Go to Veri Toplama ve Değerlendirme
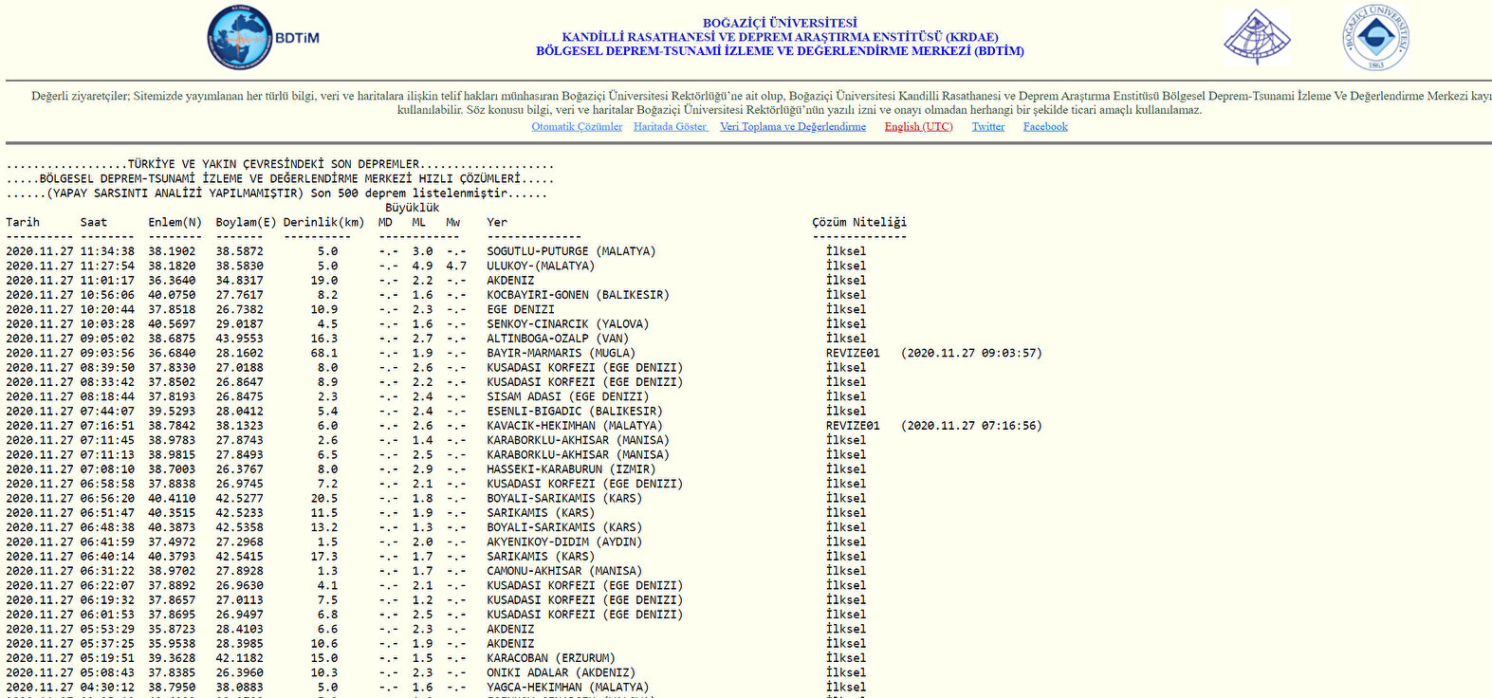1492x698 pixels. coord(792,127)
